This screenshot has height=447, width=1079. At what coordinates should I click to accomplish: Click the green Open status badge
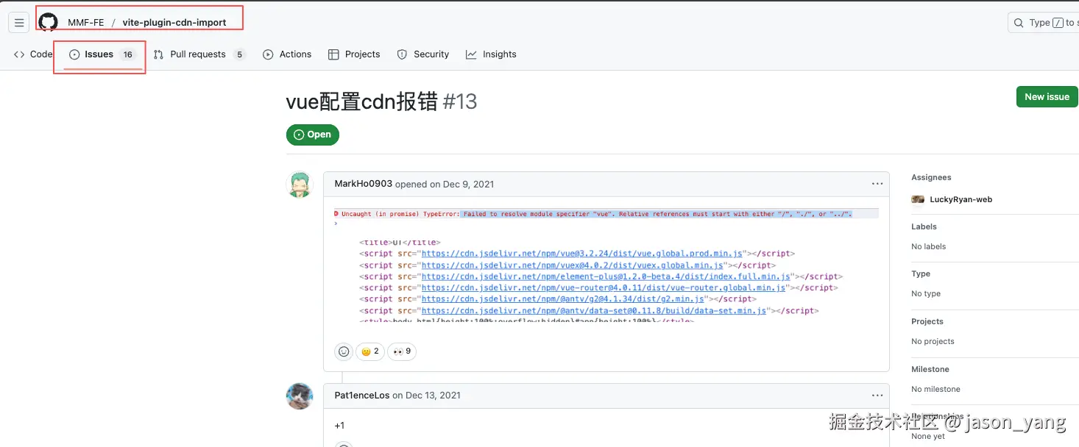[x=313, y=135]
